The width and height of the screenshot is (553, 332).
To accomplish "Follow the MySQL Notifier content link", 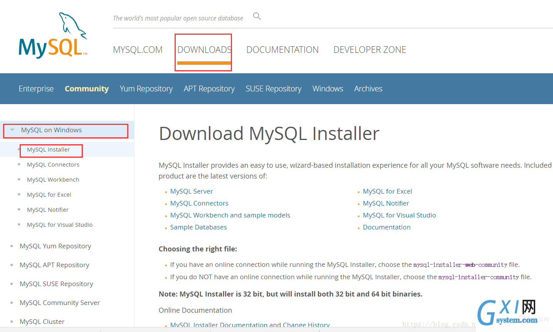I will point(386,203).
